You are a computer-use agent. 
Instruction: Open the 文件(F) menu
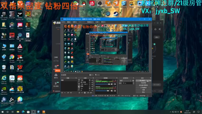click(x=63, y=22)
